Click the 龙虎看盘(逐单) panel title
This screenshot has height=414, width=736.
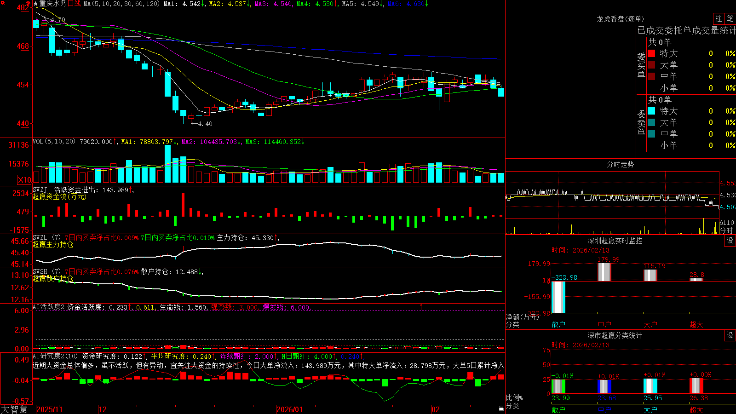(620, 19)
